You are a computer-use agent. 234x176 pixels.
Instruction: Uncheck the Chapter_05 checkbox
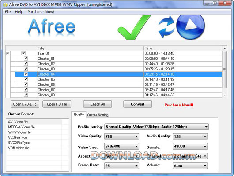[x=26, y=79]
